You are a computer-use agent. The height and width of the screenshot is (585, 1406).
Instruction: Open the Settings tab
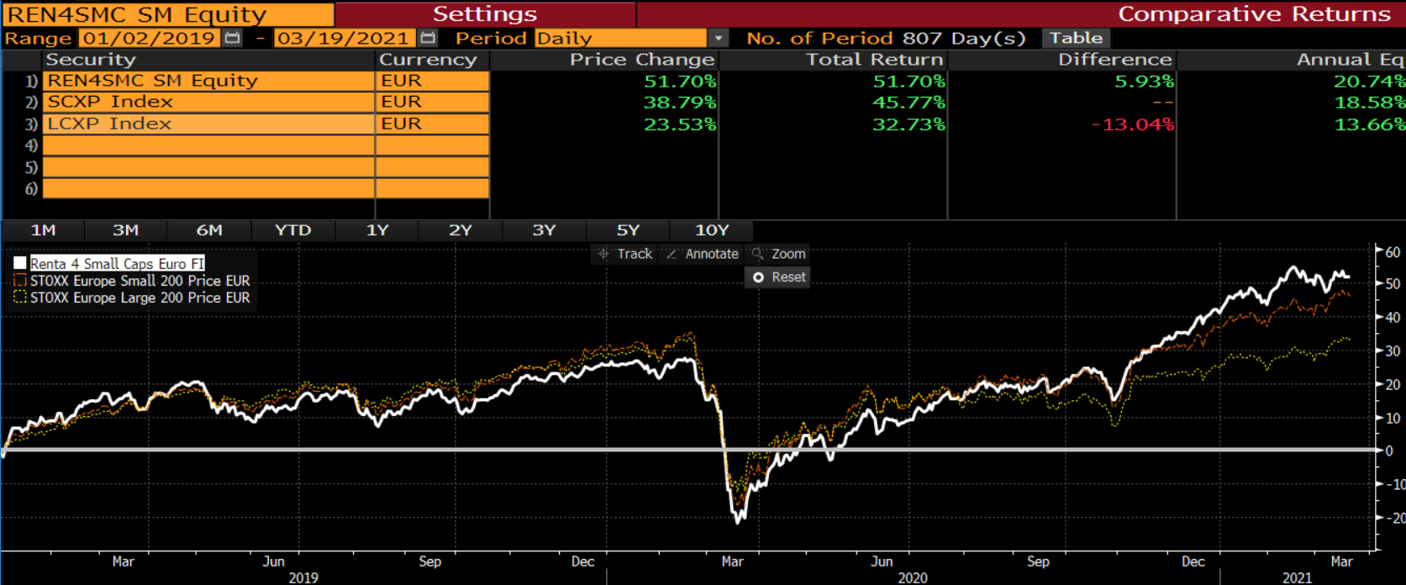485,14
